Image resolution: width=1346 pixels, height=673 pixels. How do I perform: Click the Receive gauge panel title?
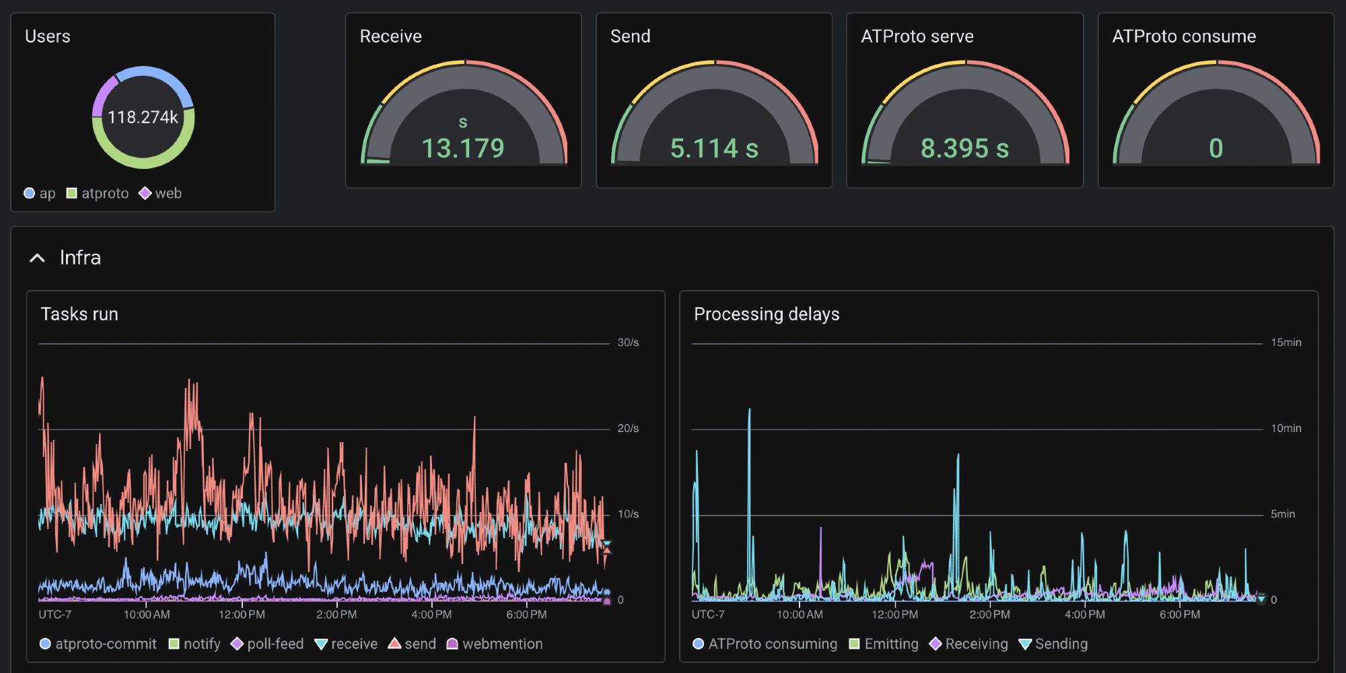[390, 36]
